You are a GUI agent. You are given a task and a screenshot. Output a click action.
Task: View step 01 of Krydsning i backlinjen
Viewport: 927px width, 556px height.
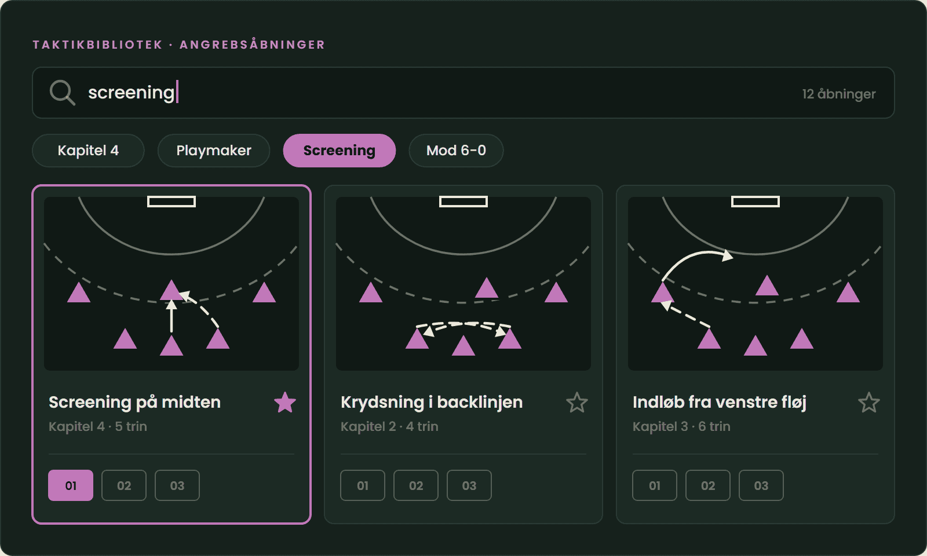coord(363,485)
